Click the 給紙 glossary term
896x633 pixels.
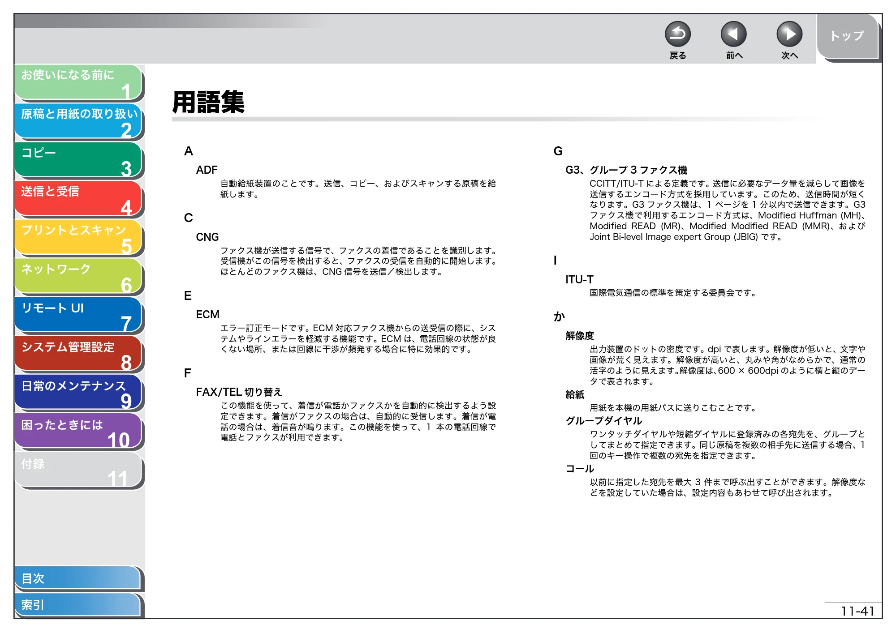(575, 394)
